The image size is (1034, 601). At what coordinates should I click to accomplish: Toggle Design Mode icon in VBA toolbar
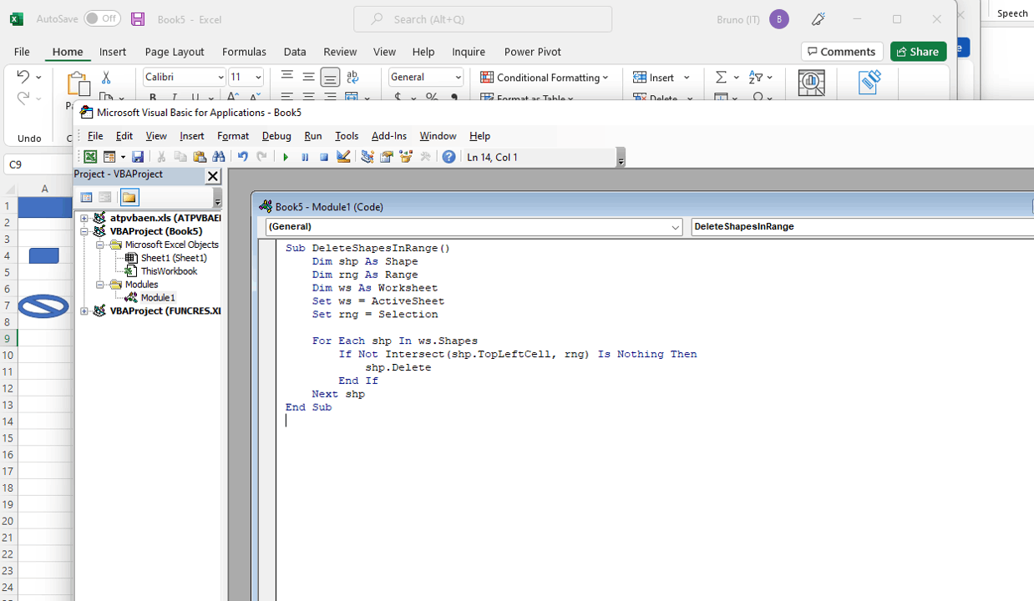(x=343, y=157)
